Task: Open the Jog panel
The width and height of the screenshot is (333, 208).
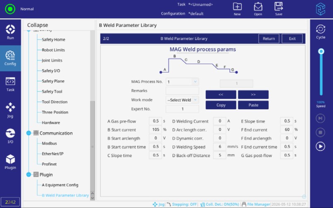Action: coord(10,110)
